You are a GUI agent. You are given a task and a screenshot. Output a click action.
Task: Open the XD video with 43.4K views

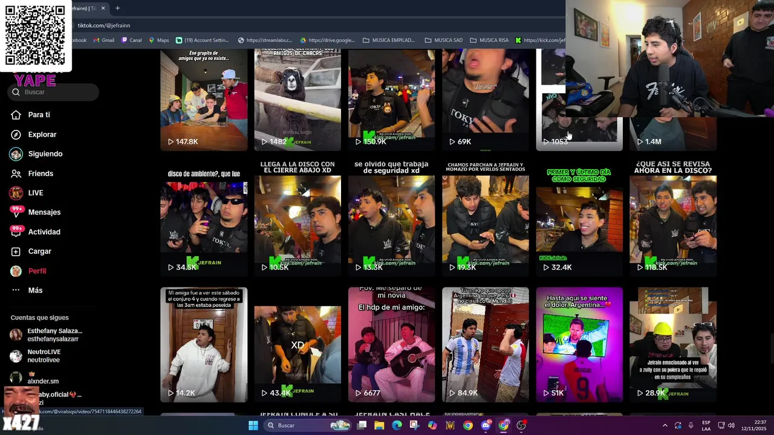(298, 344)
